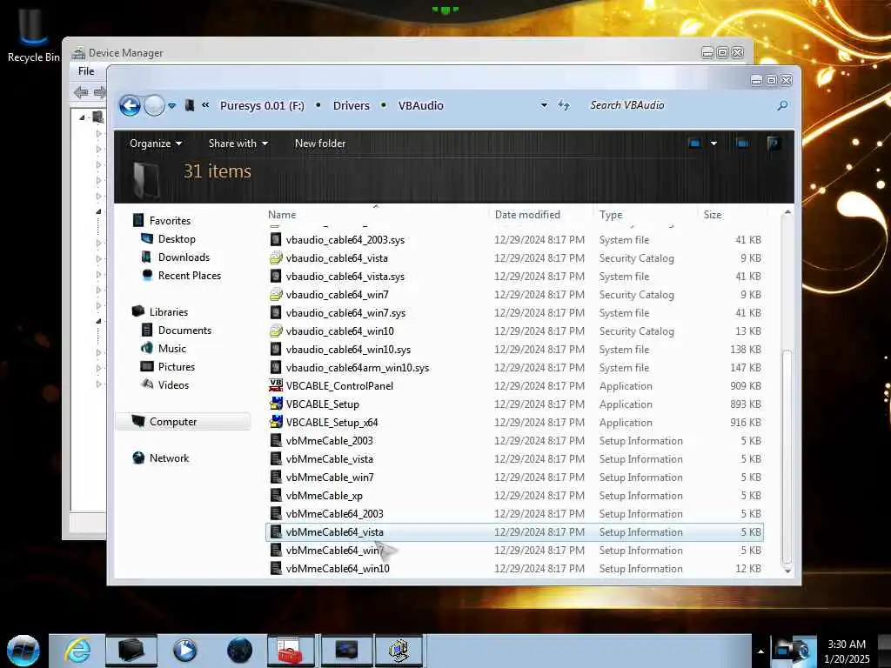The width and height of the screenshot is (891, 668).
Task: Click Device Manager toolbar back arrow
Action: [81, 92]
